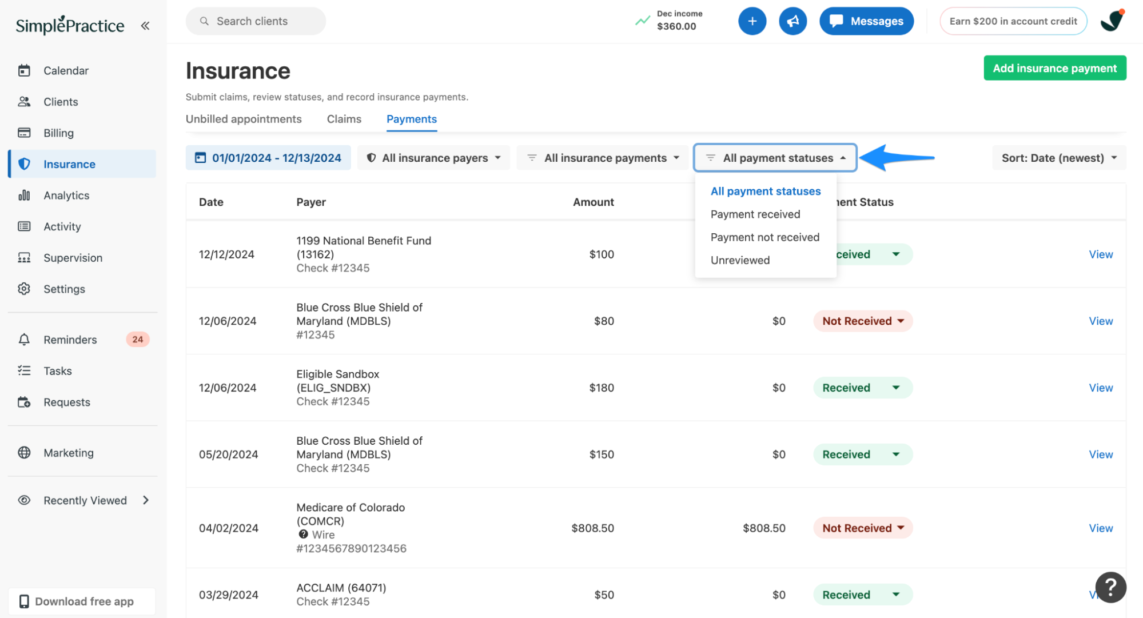Open Reminders with bell icon
This screenshot has width=1143, height=618.
click(x=70, y=340)
